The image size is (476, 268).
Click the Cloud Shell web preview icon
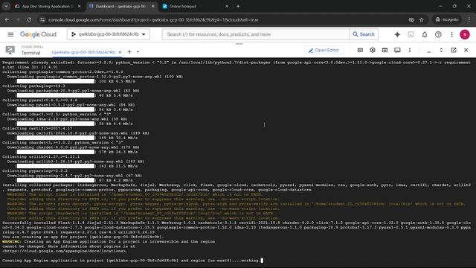[x=385, y=50]
